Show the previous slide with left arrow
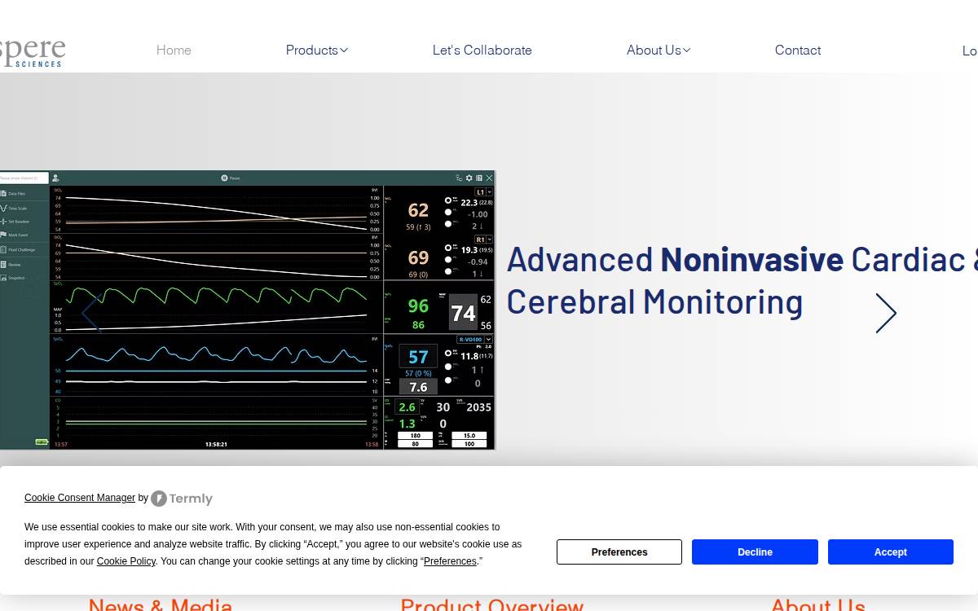 coord(91,313)
